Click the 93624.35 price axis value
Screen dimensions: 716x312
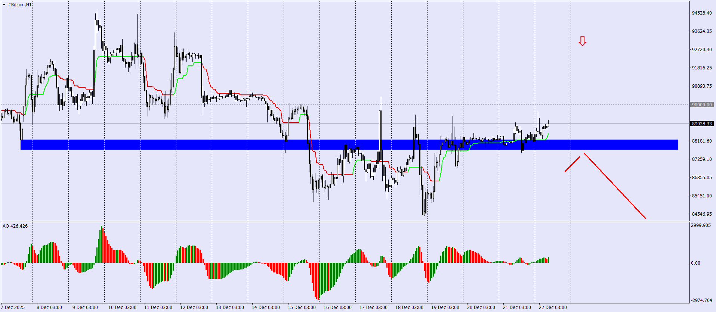702,31
